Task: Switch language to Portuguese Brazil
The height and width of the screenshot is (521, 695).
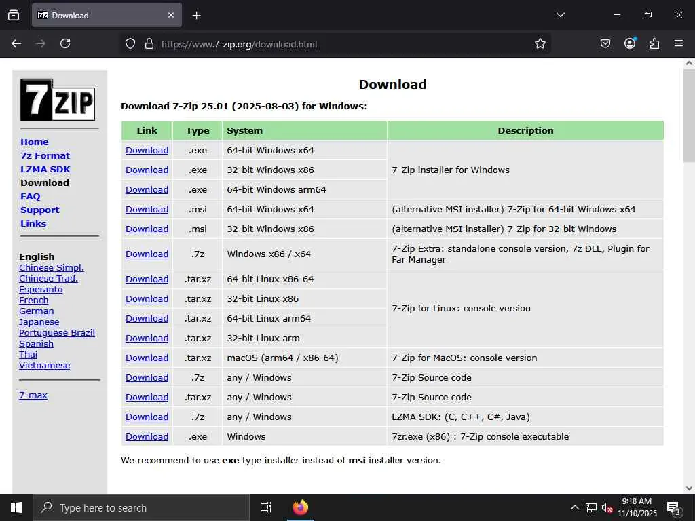Action: point(57,333)
